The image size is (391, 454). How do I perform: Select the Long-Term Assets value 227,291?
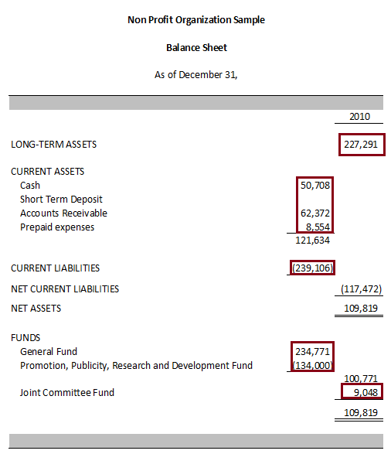tap(361, 144)
